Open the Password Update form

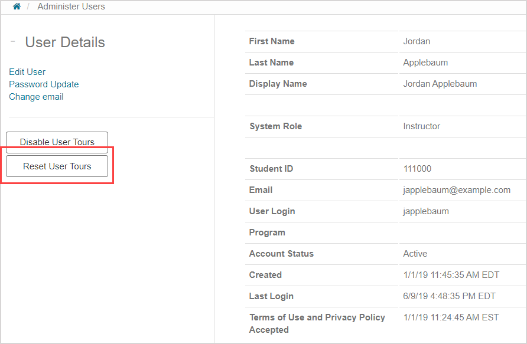44,84
